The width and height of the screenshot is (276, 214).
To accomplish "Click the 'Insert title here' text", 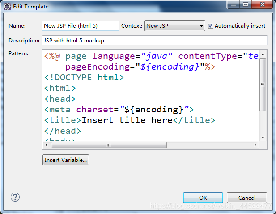I will pyautogui.click(x=127, y=120).
